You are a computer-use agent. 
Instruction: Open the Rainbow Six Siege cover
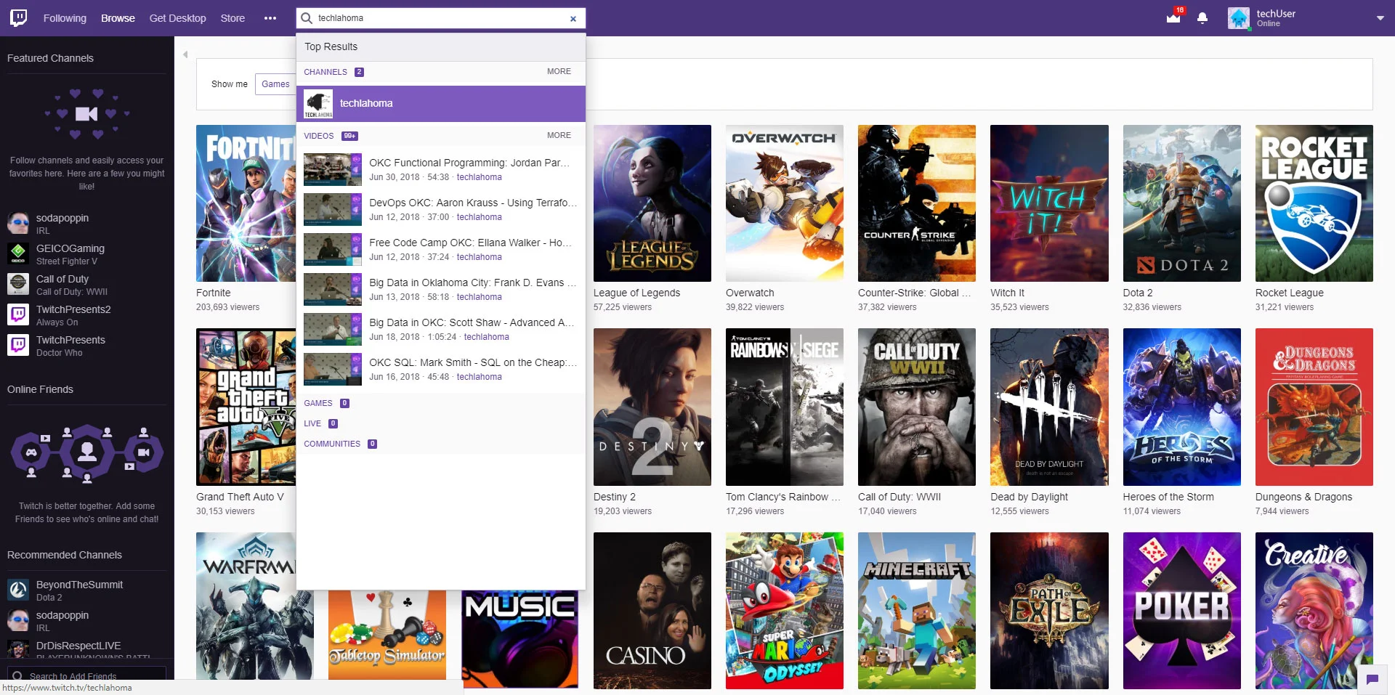click(x=785, y=407)
